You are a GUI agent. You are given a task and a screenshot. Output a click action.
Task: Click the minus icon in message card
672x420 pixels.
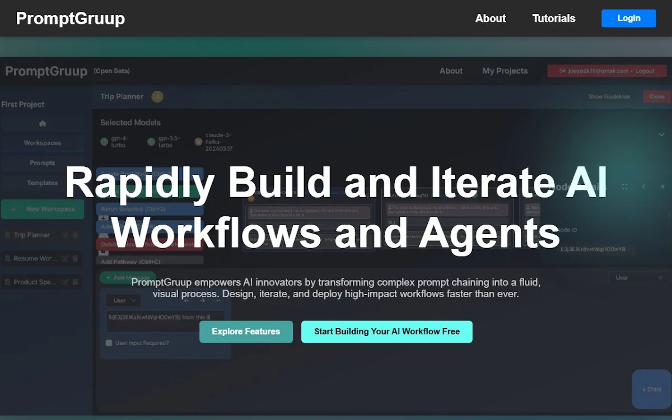point(218,301)
